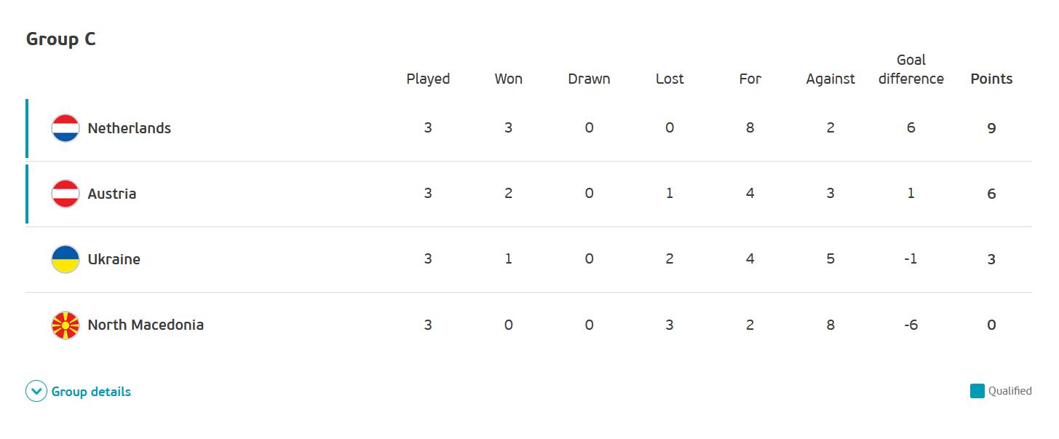Expand Group details chevron circle icon
Image resolution: width=1059 pixels, height=439 pixels.
pos(36,392)
